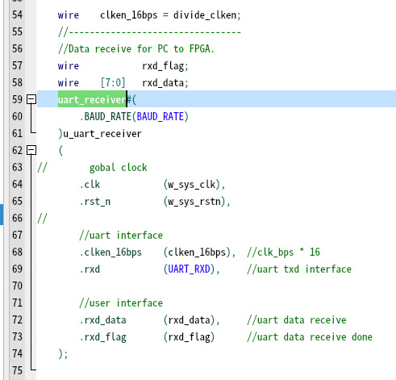Click the '//user interface' comment line
396x380 pixels.
pos(121,303)
